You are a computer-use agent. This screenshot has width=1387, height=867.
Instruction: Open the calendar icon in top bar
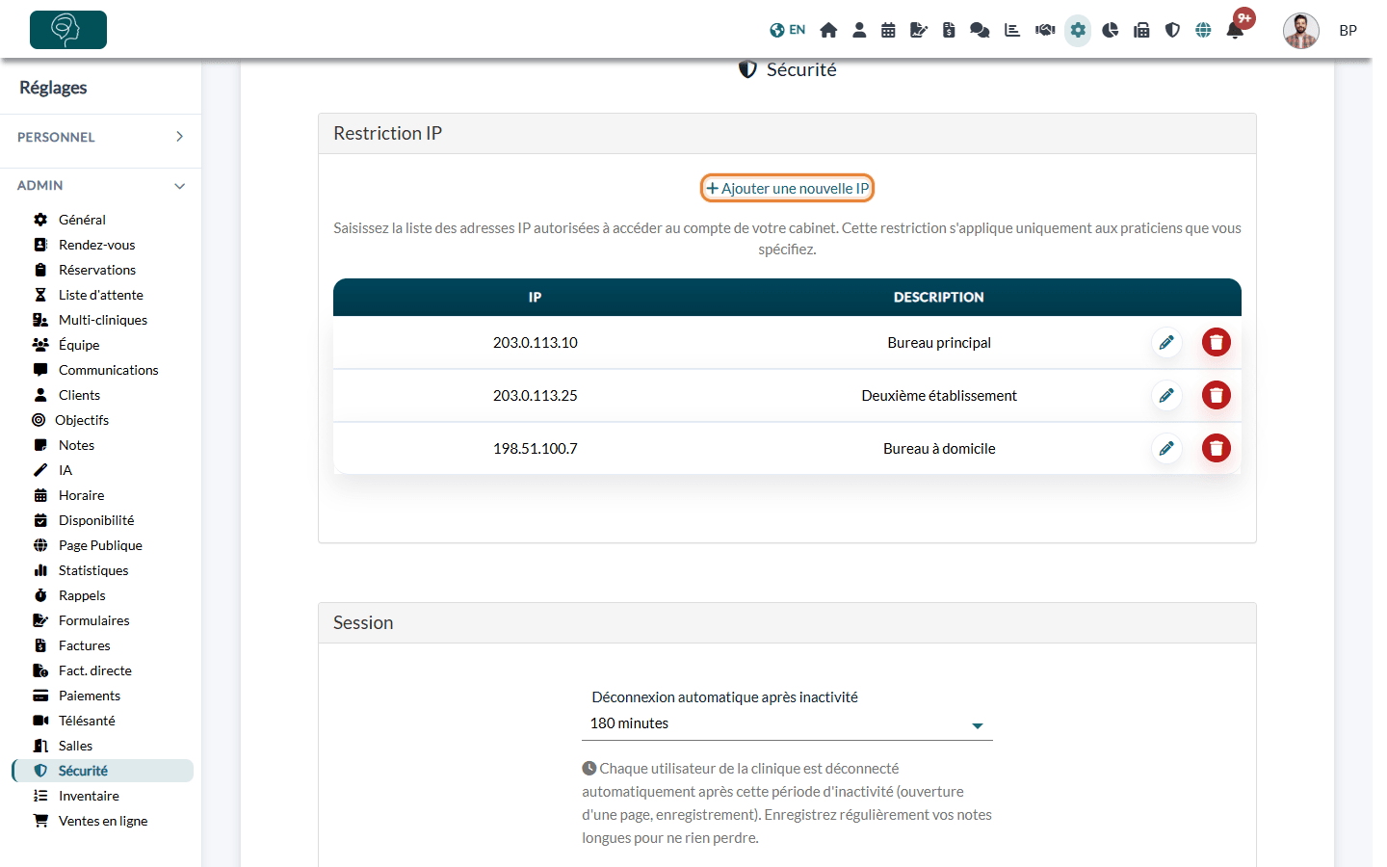tap(888, 30)
